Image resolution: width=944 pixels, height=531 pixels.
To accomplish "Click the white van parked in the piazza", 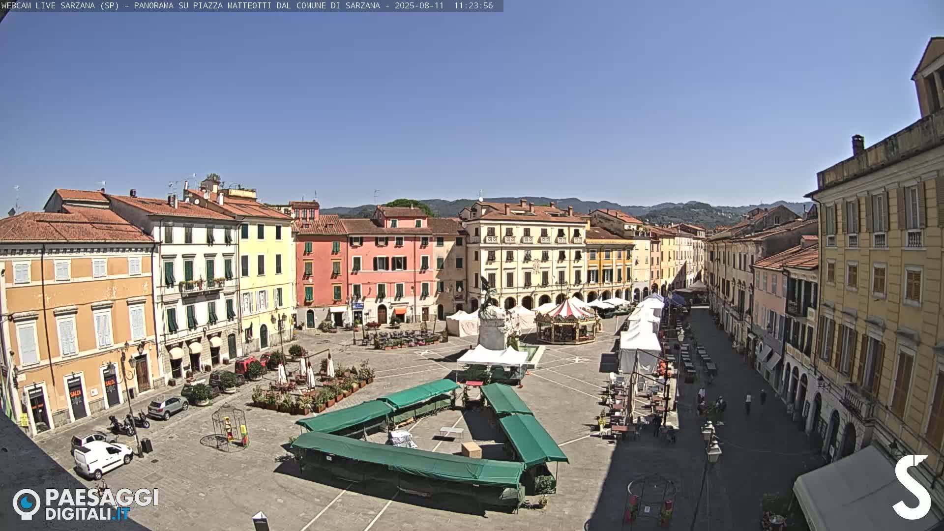I will coord(103,459).
